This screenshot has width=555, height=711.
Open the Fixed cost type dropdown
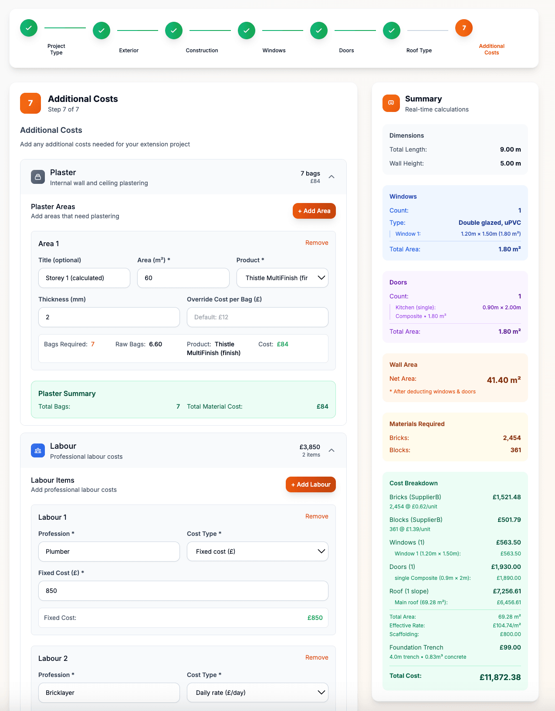point(257,552)
